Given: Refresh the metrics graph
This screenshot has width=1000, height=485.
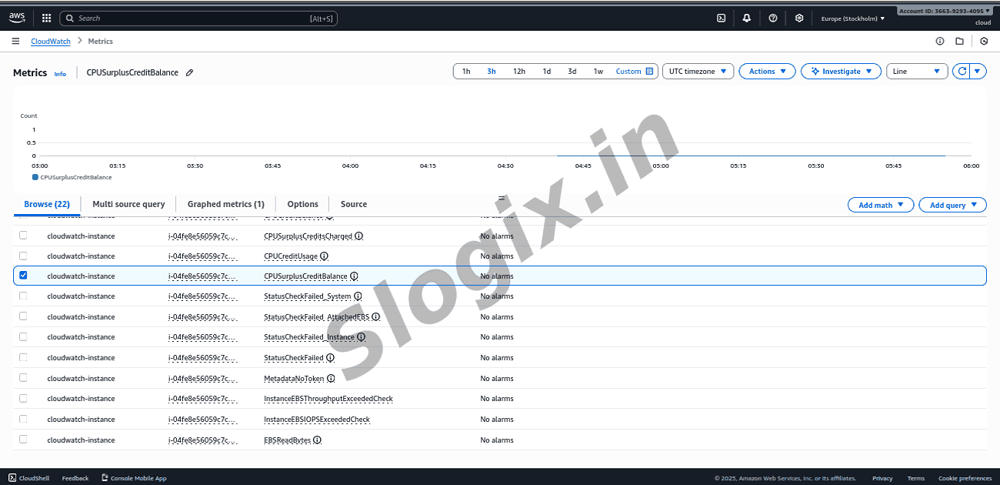Looking at the screenshot, I should coord(961,72).
